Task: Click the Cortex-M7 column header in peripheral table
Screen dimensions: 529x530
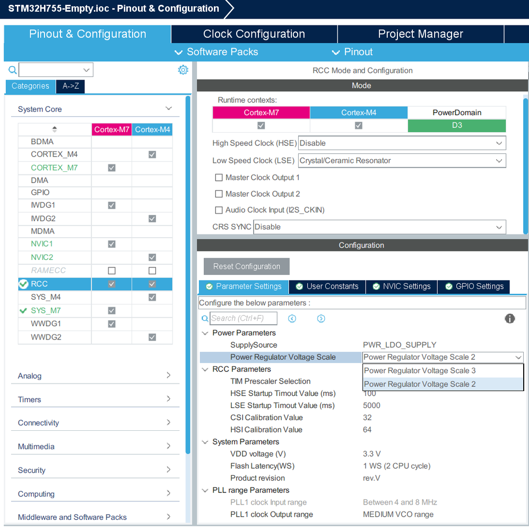Action: coord(111,129)
